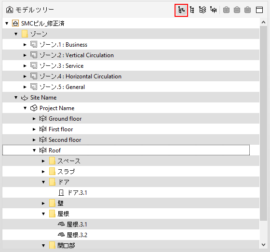Viewport: 270px width, 252px height.
Task: Click the scrollbar down arrow
Action: tap(263, 245)
